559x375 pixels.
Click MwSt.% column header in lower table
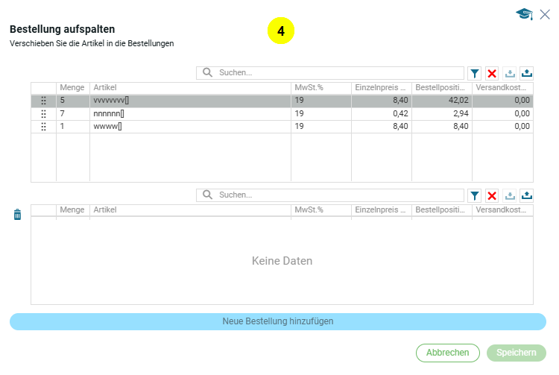tap(320, 210)
